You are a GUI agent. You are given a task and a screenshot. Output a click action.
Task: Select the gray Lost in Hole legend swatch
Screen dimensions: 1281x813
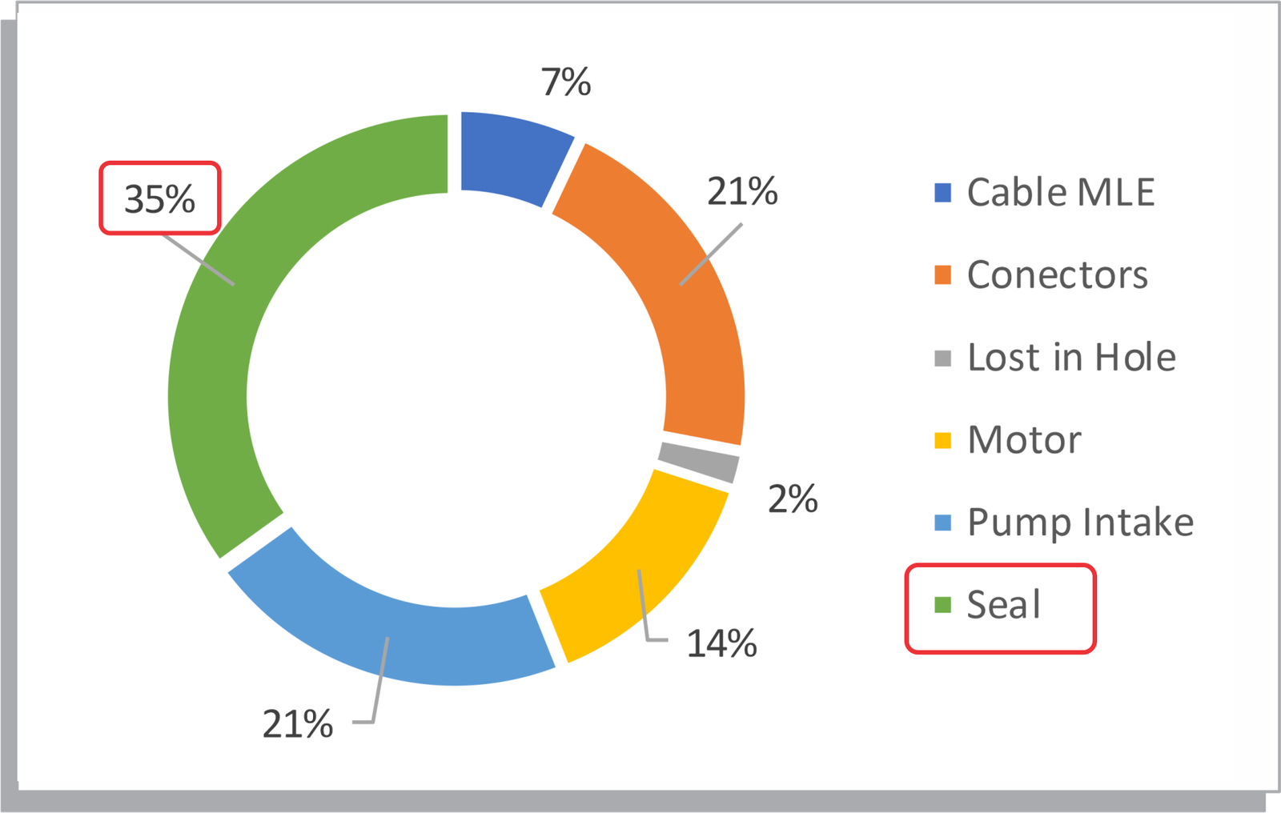943,358
